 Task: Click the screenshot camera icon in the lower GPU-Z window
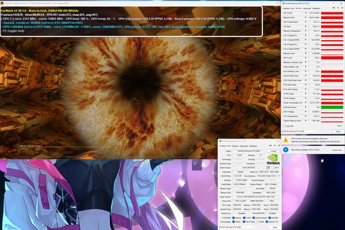(270, 145)
